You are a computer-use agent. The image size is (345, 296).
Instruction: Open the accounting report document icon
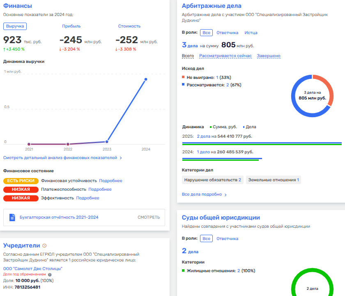click(12, 217)
